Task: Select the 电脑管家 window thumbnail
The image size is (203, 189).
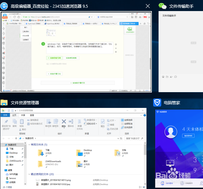Action: [179, 148]
